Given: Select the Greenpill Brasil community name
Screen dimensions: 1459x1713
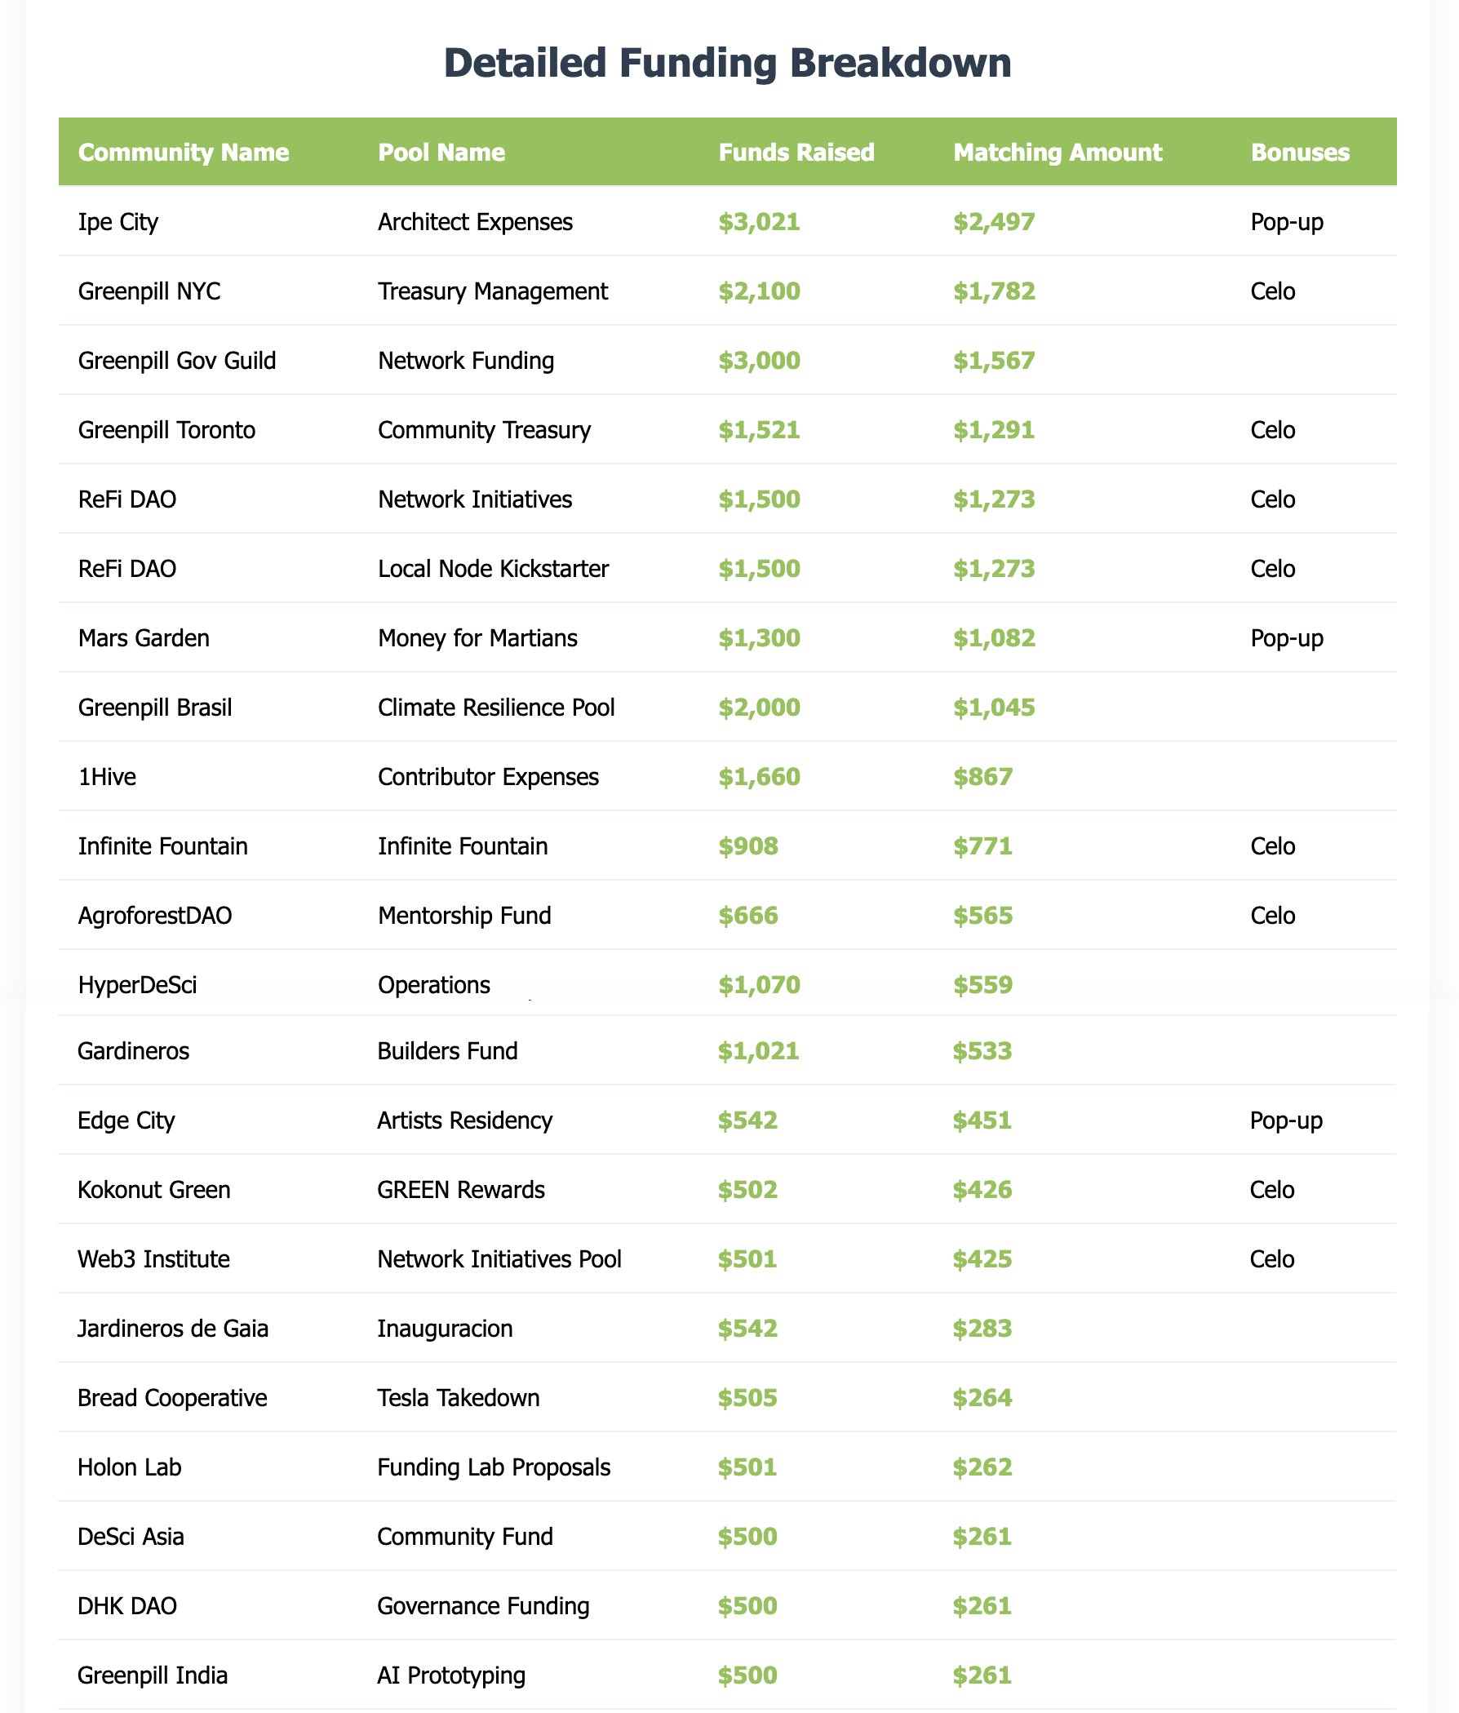Looking at the screenshot, I should point(154,708).
